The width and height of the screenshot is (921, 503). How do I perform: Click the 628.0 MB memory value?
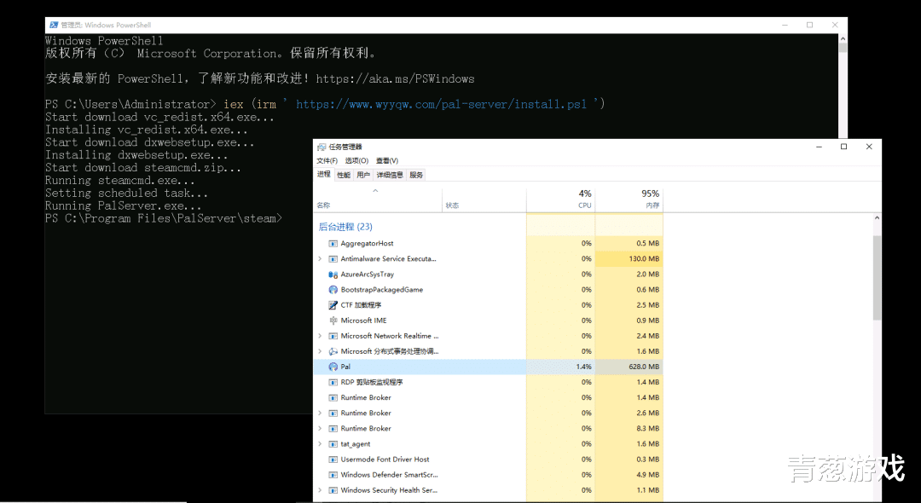pos(644,367)
